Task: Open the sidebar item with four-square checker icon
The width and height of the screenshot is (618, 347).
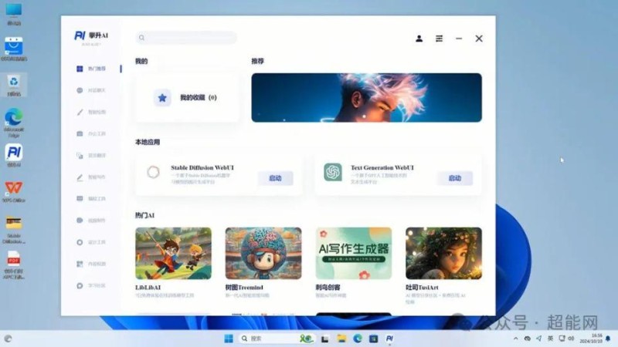Action: coord(91,264)
